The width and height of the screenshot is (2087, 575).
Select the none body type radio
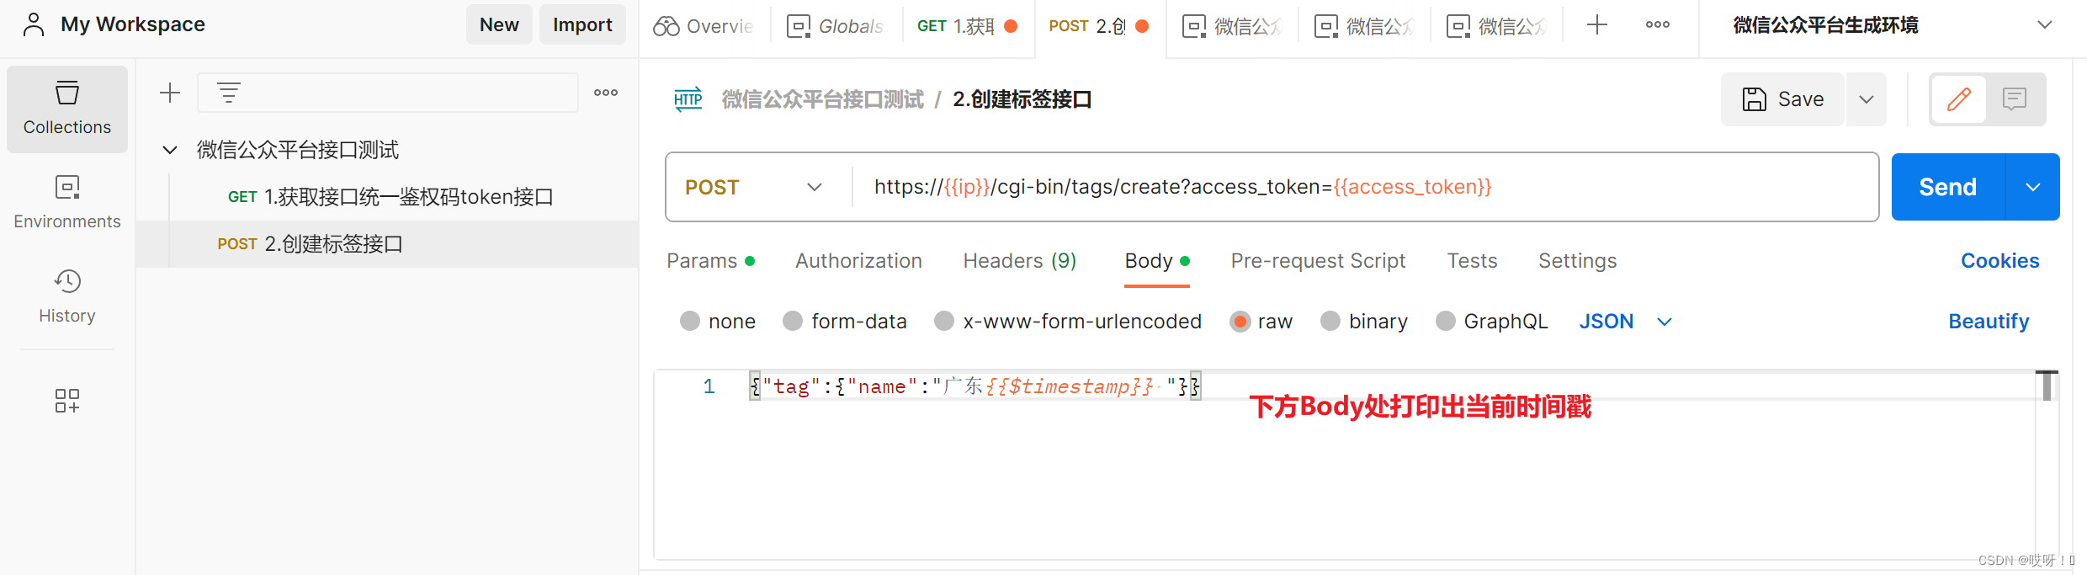point(690,321)
